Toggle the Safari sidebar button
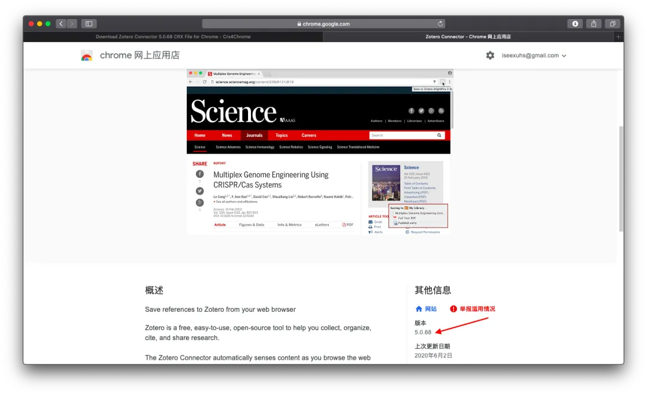The height and width of the screenshot is (395, 647). pyautogui.click(x=89, y=24)
